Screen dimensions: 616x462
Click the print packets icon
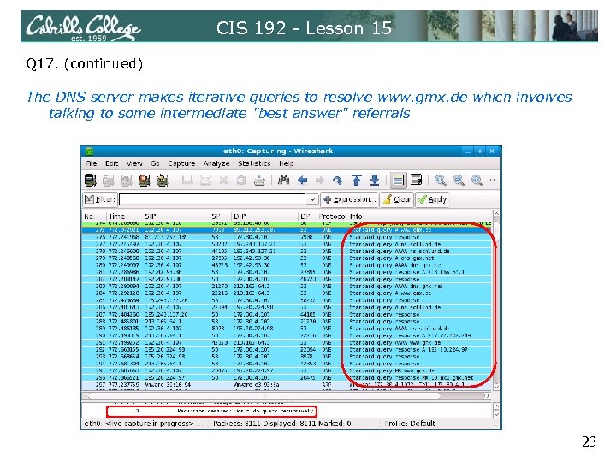[260, 181]
